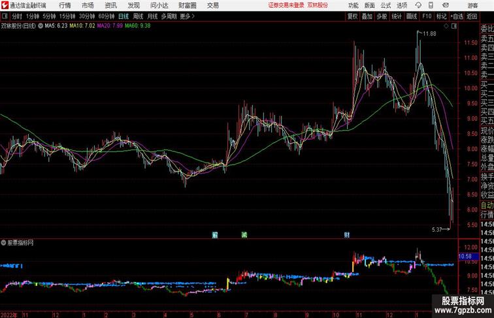Image resolution: width=494 pixels, height=318 pixels.
Task: Switch to 分时 chart period
Action: [17, 16]
